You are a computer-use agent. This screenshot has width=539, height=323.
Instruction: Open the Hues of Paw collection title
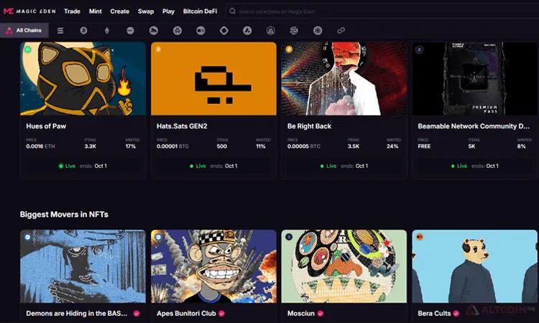(x=46, y=126)
